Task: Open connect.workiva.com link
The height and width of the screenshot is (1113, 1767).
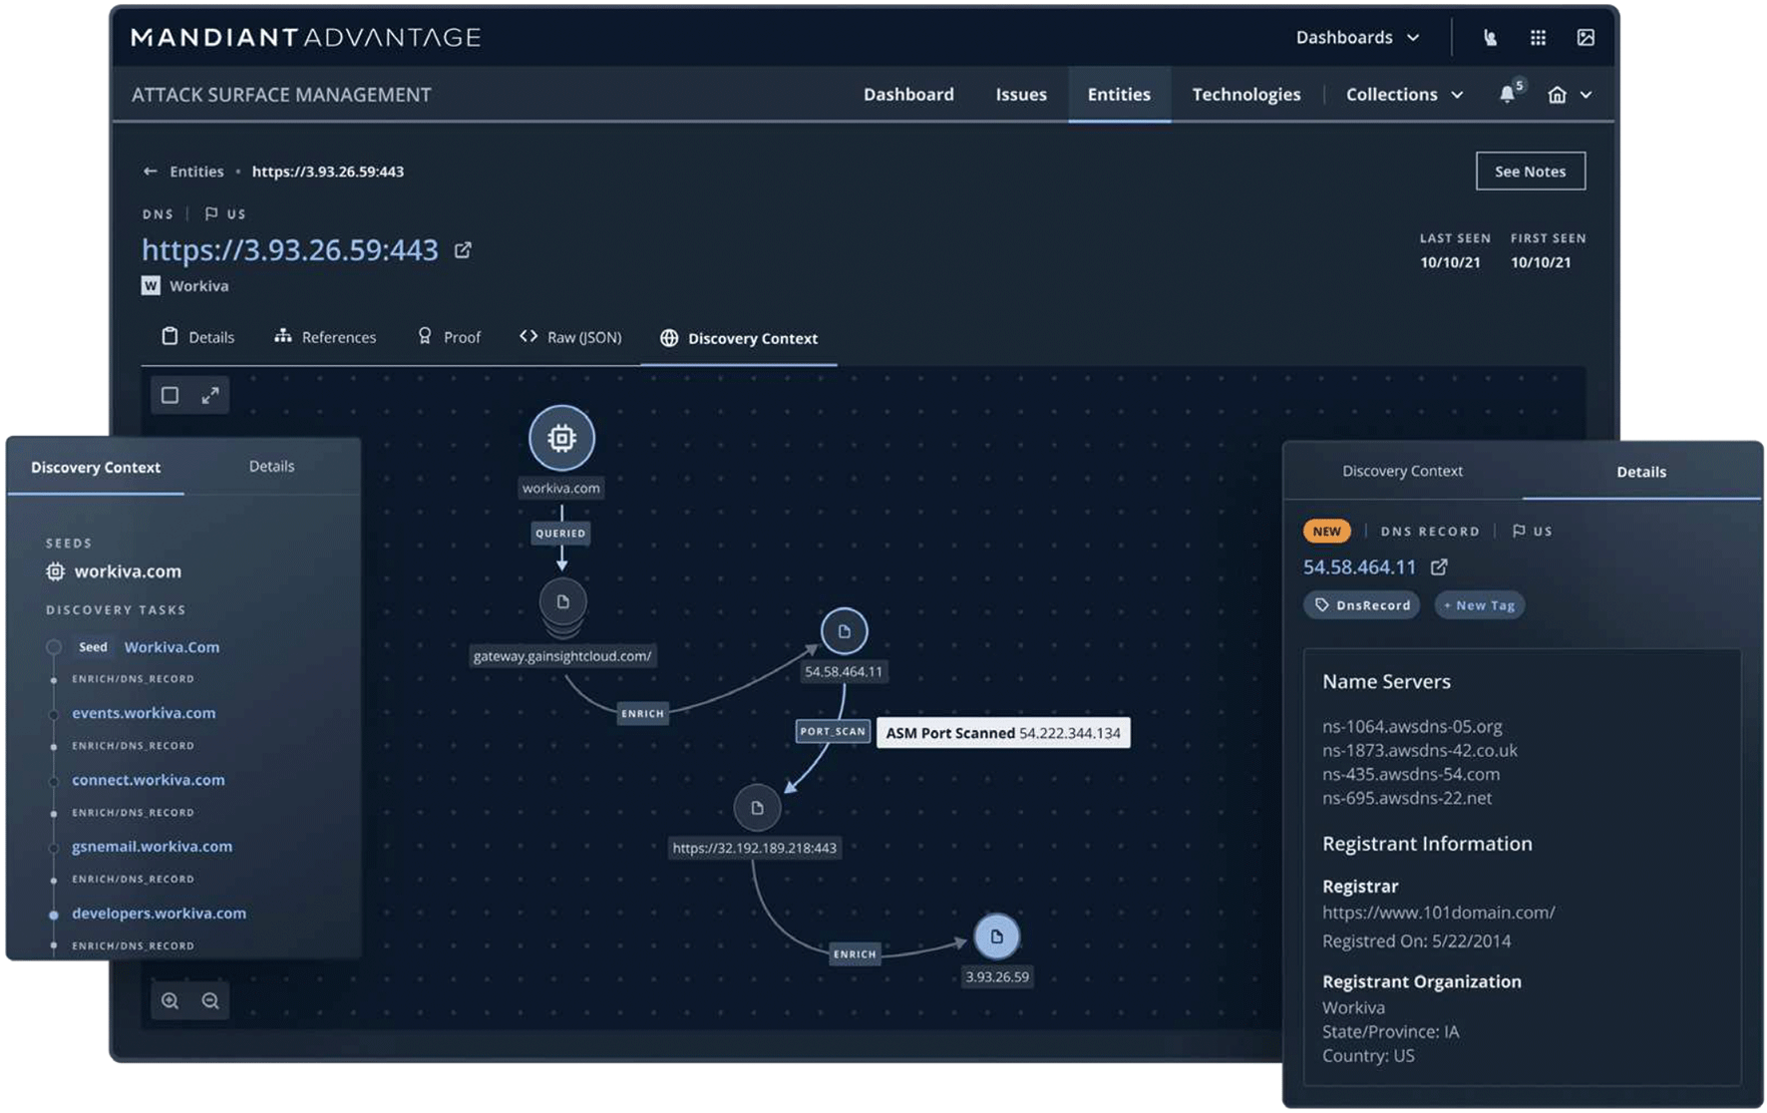Action: (x=149, y=780)
